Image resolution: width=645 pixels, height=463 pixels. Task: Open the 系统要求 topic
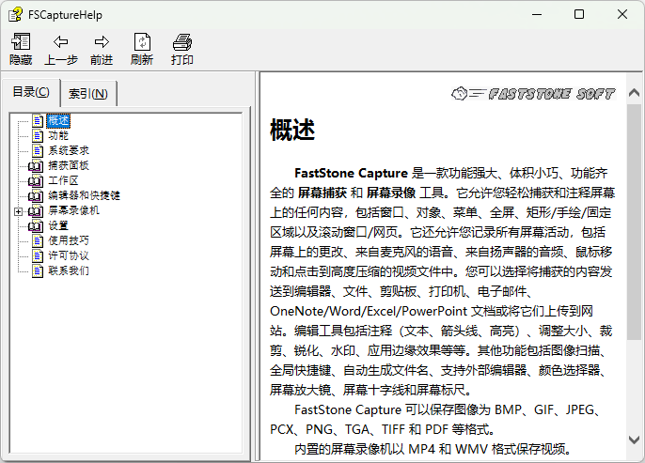69,151
